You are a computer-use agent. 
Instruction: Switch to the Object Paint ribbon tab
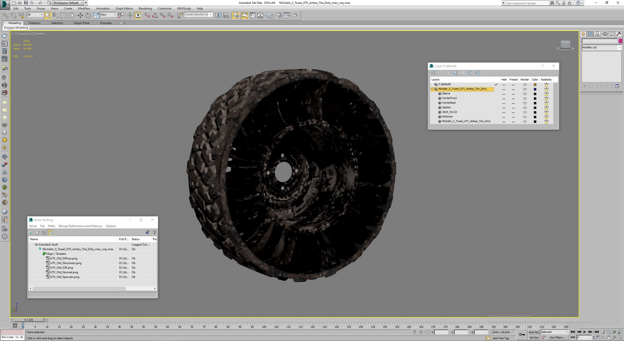click(x=81, y=23)
